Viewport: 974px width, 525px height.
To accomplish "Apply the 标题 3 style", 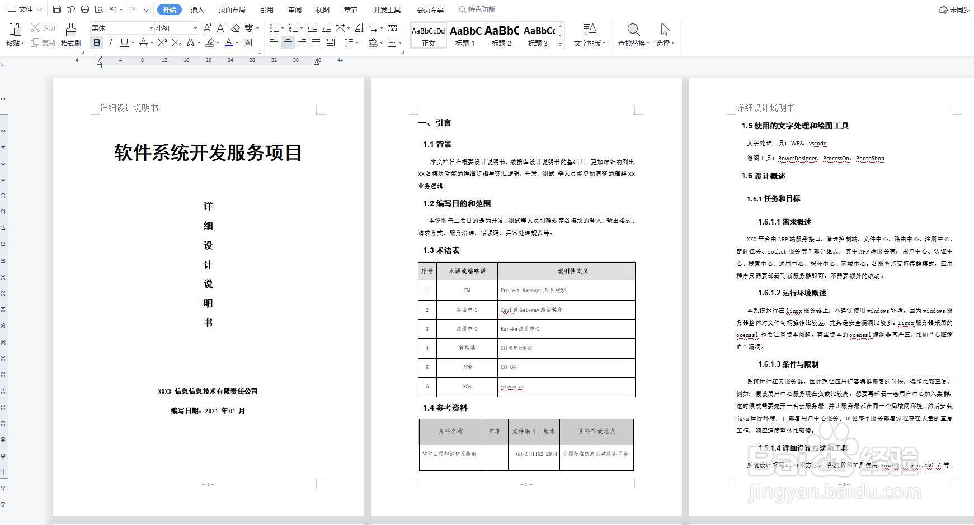I will [x=539, y=36].
